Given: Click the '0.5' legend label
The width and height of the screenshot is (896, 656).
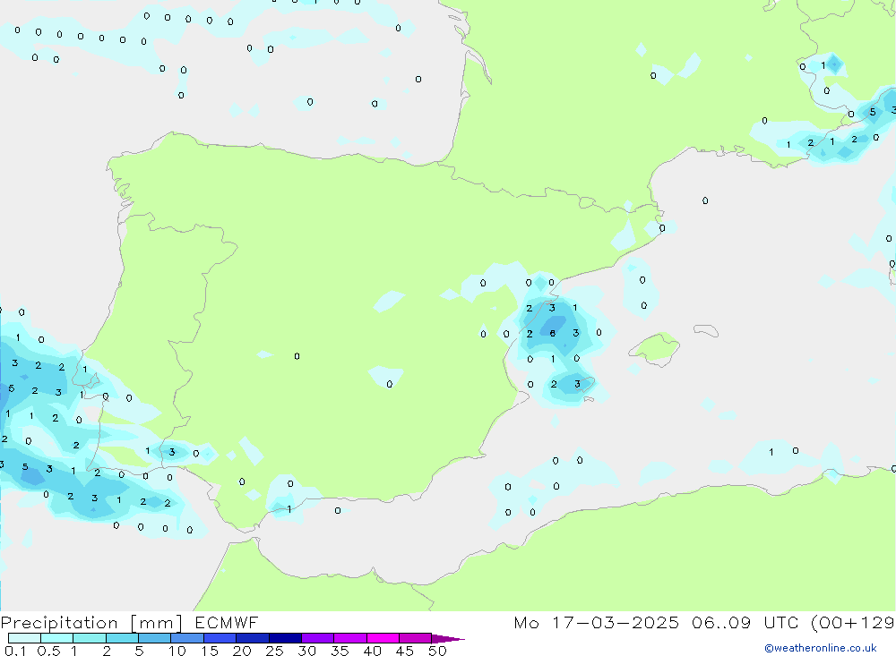Looking at the screenshot, I should pos(48,651).
